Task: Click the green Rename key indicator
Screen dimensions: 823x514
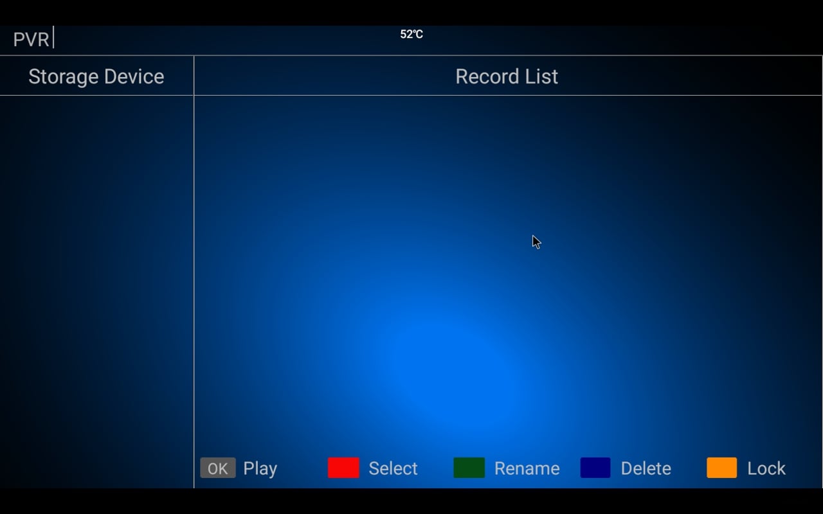Action: 469,468
